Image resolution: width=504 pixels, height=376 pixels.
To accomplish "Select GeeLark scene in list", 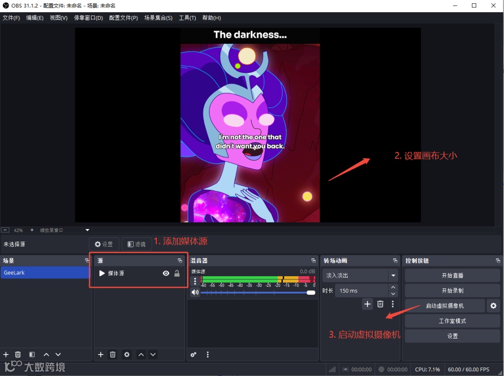I will click(x=46, y=272).
